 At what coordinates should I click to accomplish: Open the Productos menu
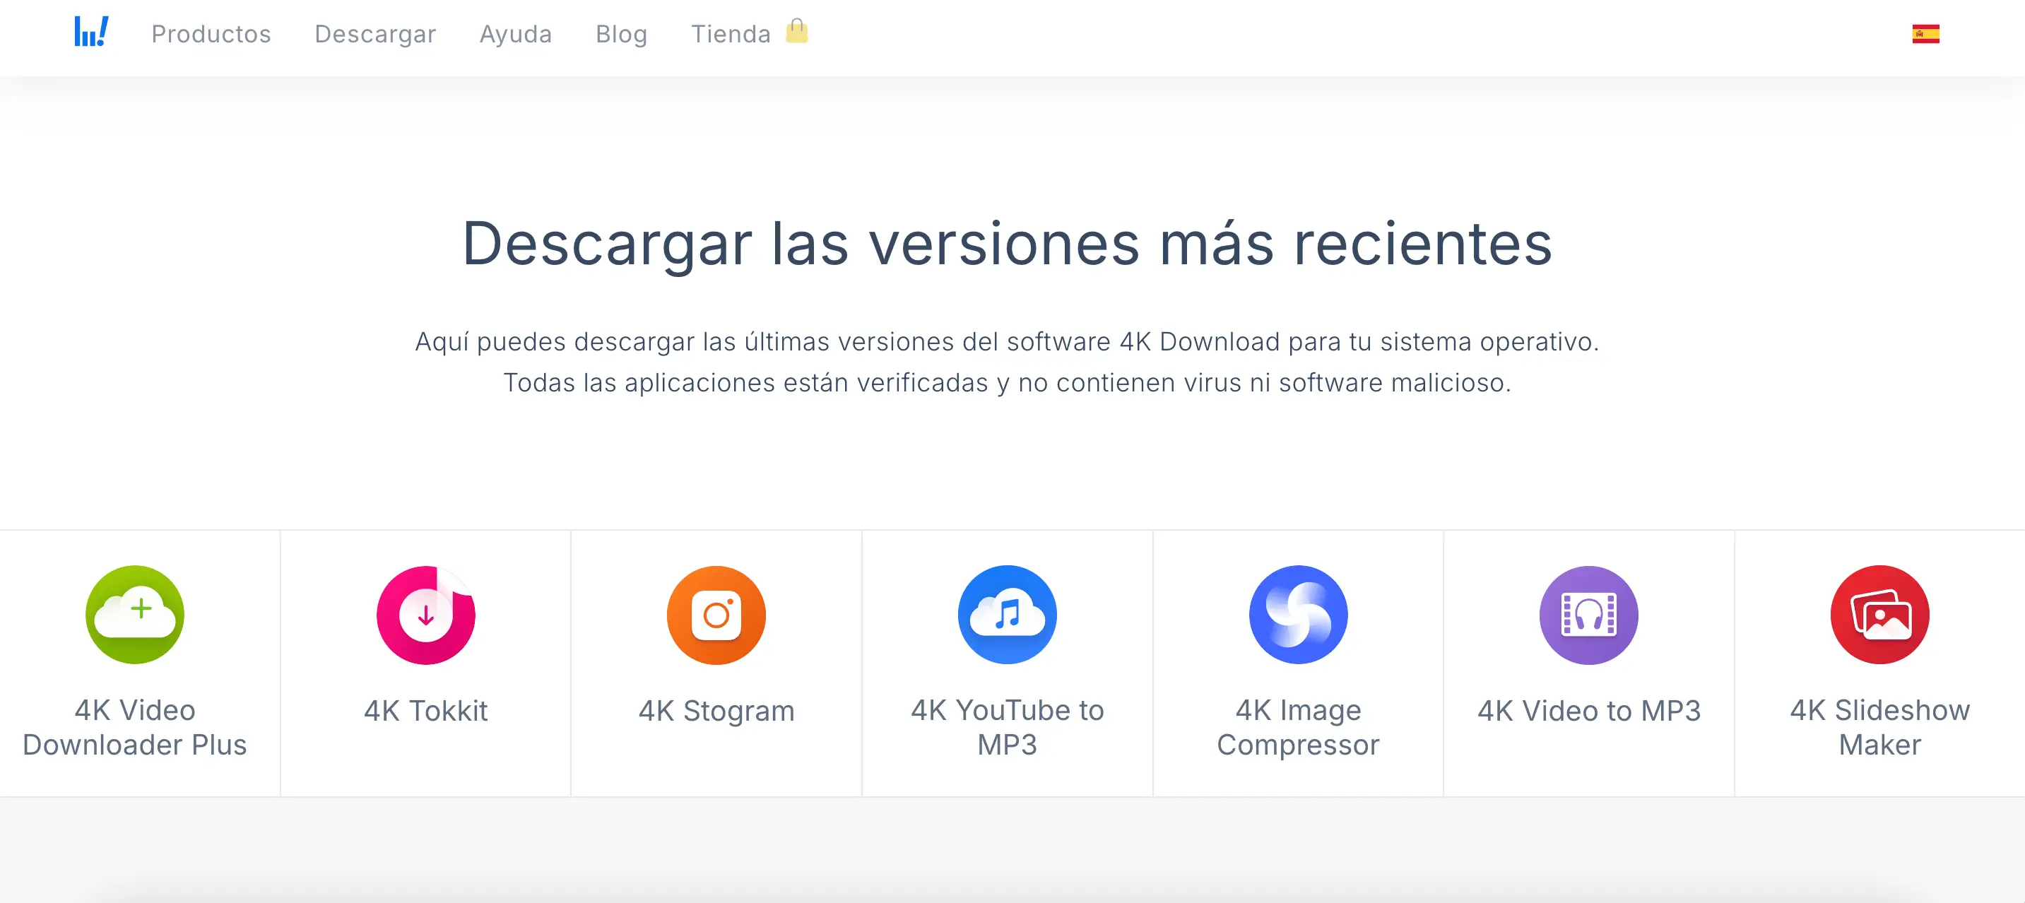tap(211, 34)
